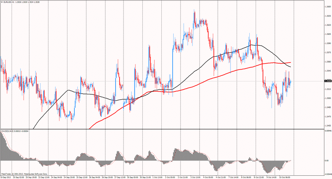Click the 24 Sep 20:00 time label
332x179 pixels.
click(x=69, y=178)
